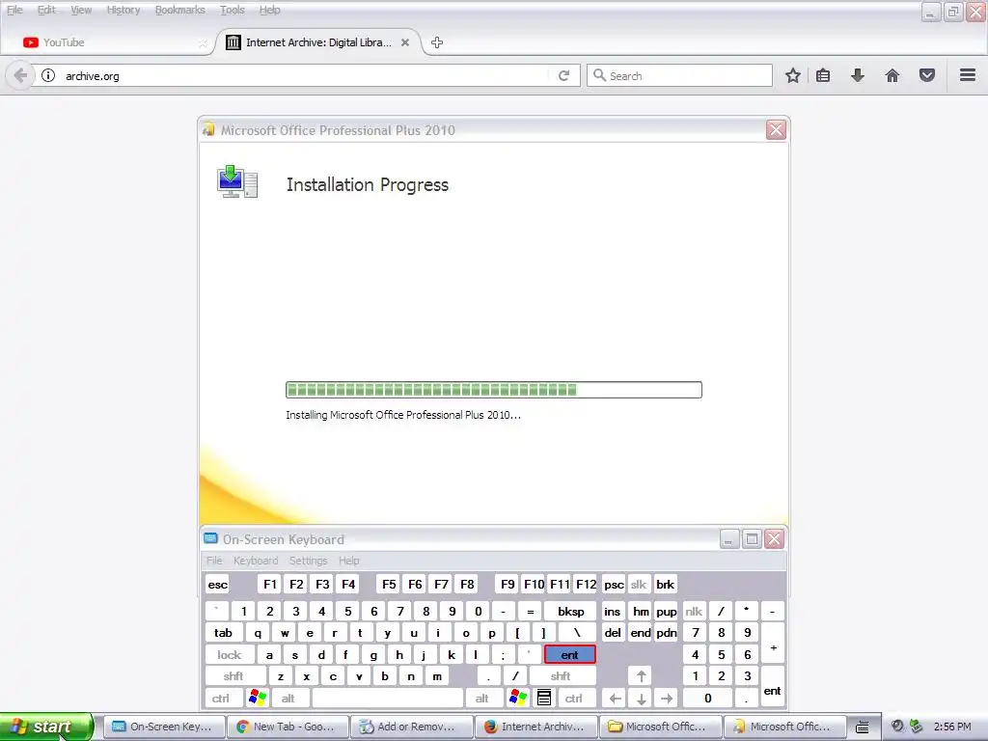Open On-Screen Keyboard Help menu
This screenshot has width=988, height=741.
tap(349, 561)
